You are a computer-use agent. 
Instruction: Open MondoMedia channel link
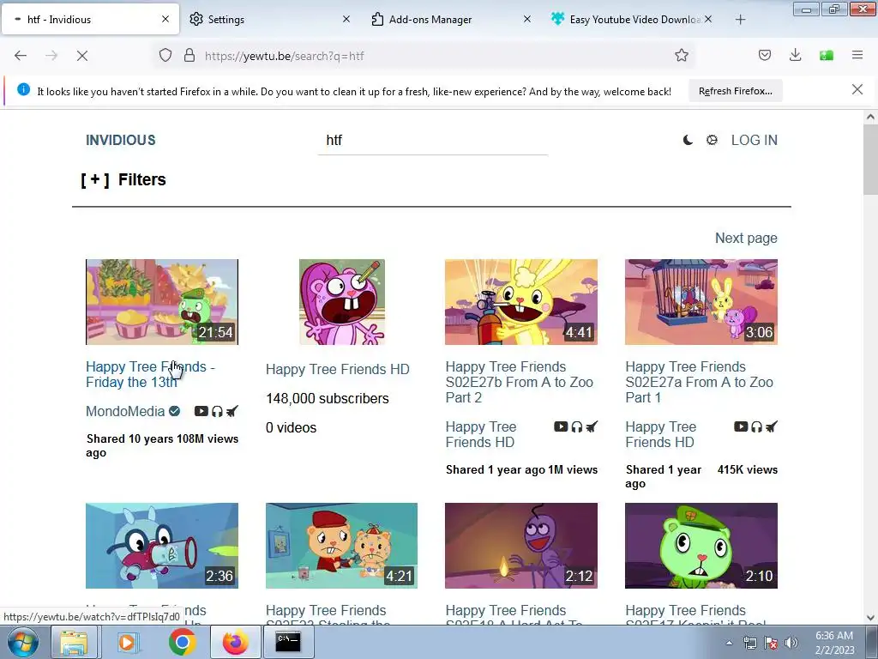click(125, 411)
